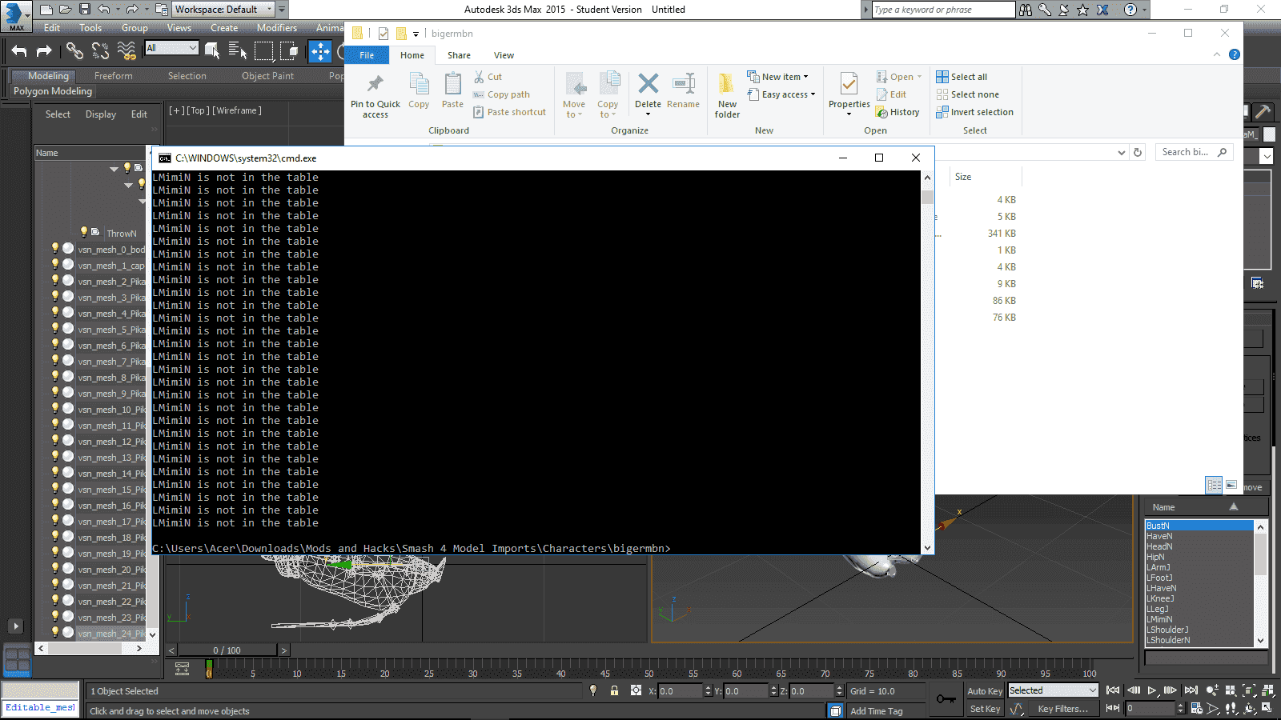Toggle the Window/Crossing selection icon
This screenshot has height=720, width=1281.
(289, 51)
